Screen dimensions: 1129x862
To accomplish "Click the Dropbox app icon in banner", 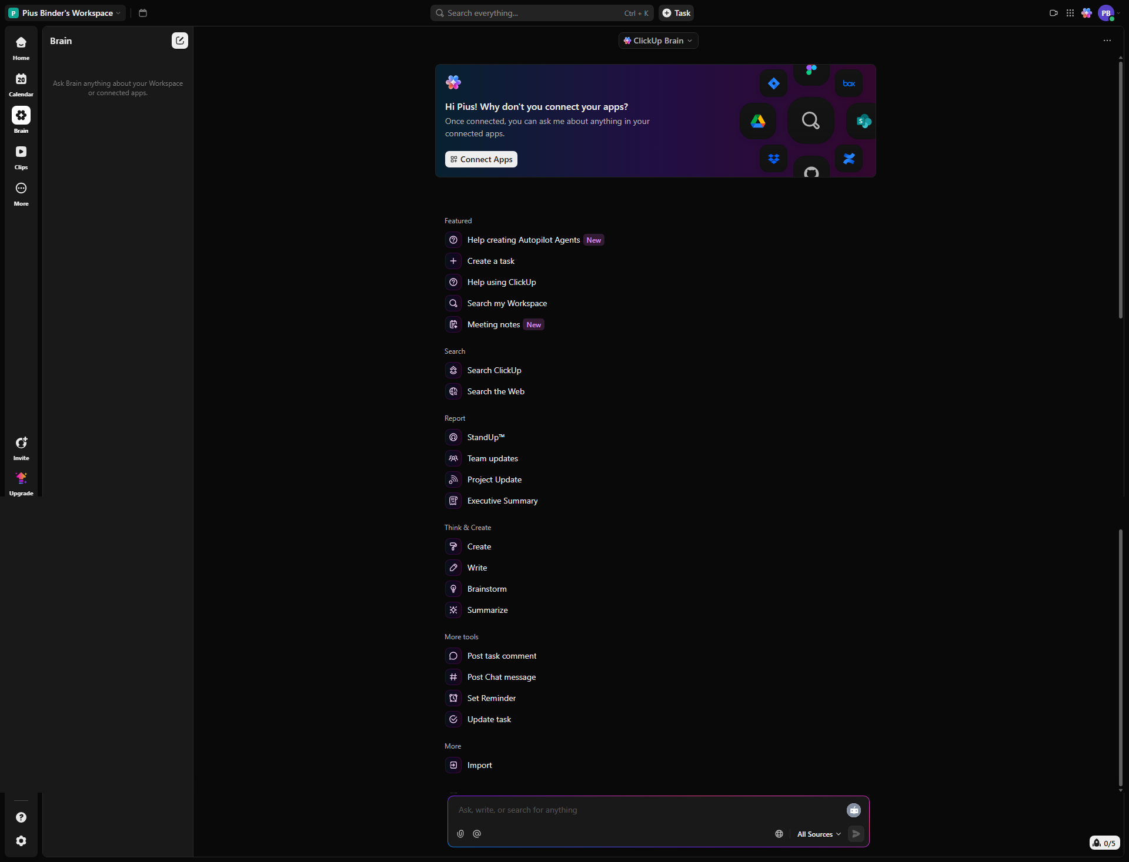I will point(774,159).
